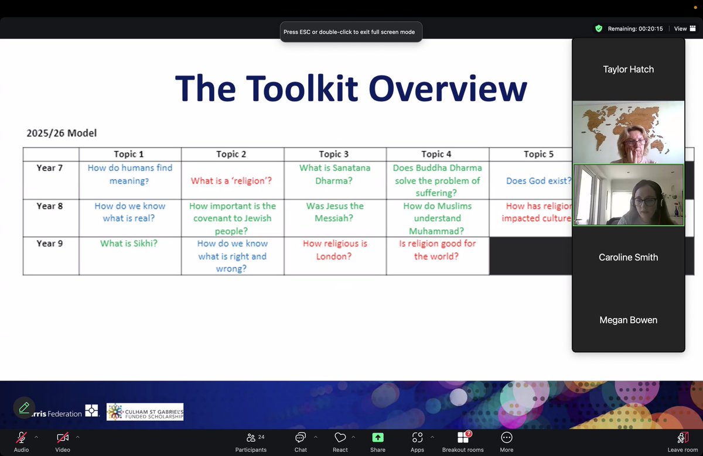Select Caroline Smith participant tile

click(629, 257)
